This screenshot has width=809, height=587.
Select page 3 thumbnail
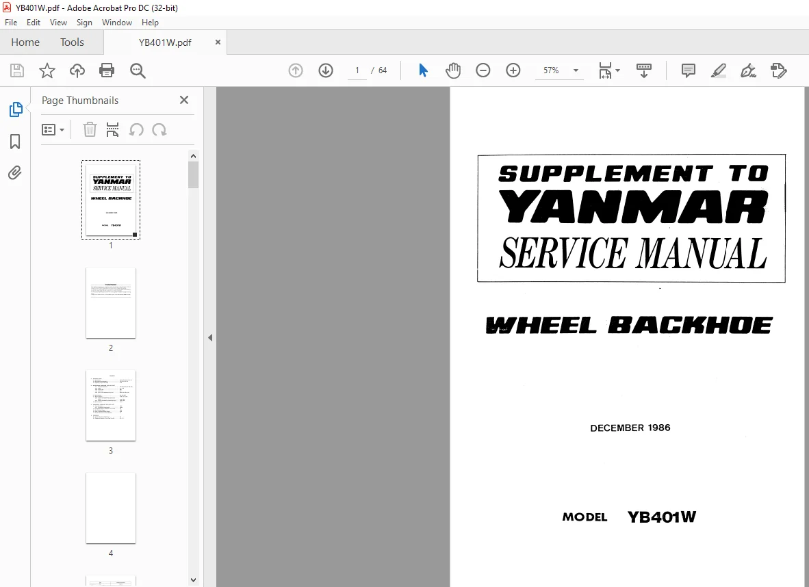(111, 406)
